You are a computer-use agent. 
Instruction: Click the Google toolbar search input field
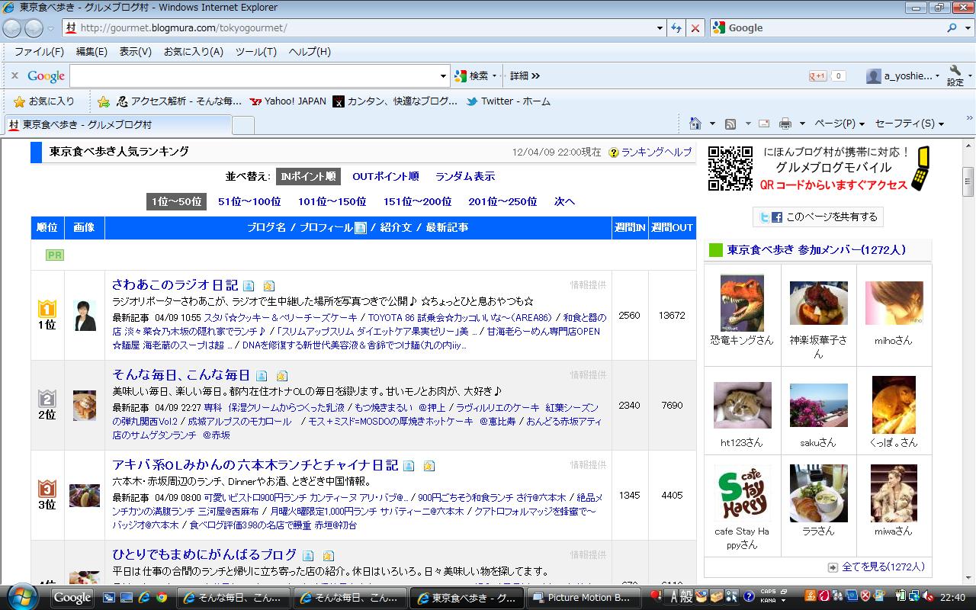[x=254, y=75]
